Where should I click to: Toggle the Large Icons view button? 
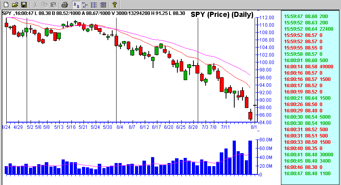pyautogui.click(x=76, y=5)
